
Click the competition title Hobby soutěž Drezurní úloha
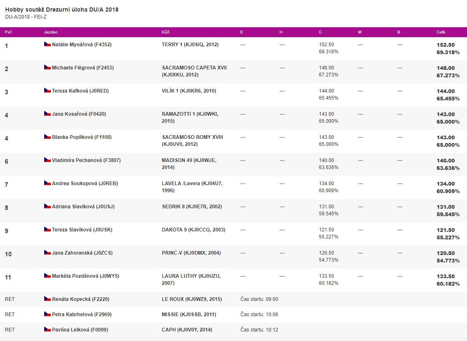[x=62, y=10]
